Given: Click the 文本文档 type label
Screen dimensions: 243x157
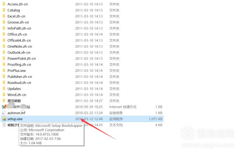Looking at the screenshot, I should click(x=116, y=125).
